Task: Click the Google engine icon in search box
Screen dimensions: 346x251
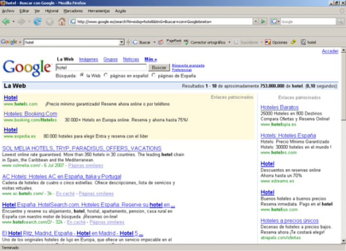Action: (x=274, y=21)
